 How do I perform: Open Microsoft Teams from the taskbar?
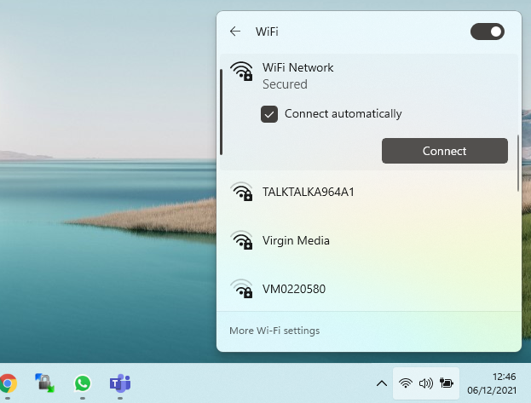tap(120, 383)
